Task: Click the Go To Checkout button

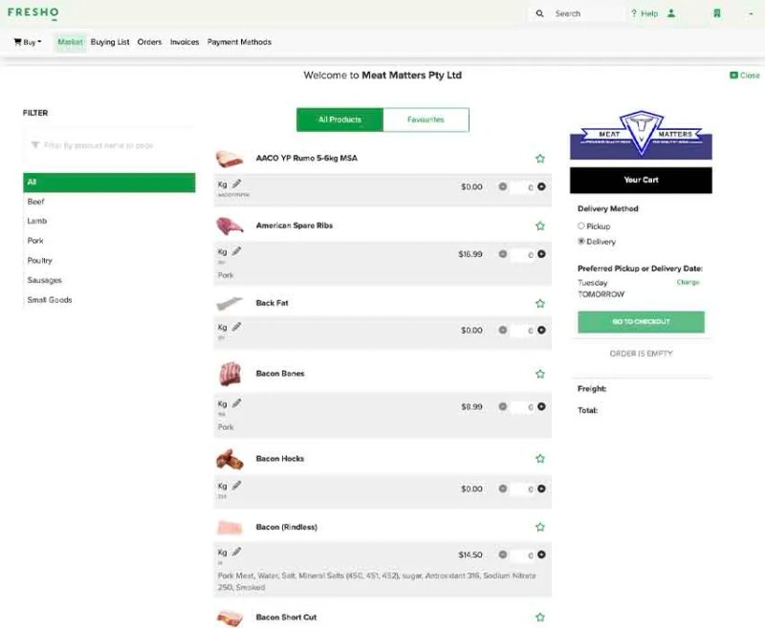Action: pos(641,322)
